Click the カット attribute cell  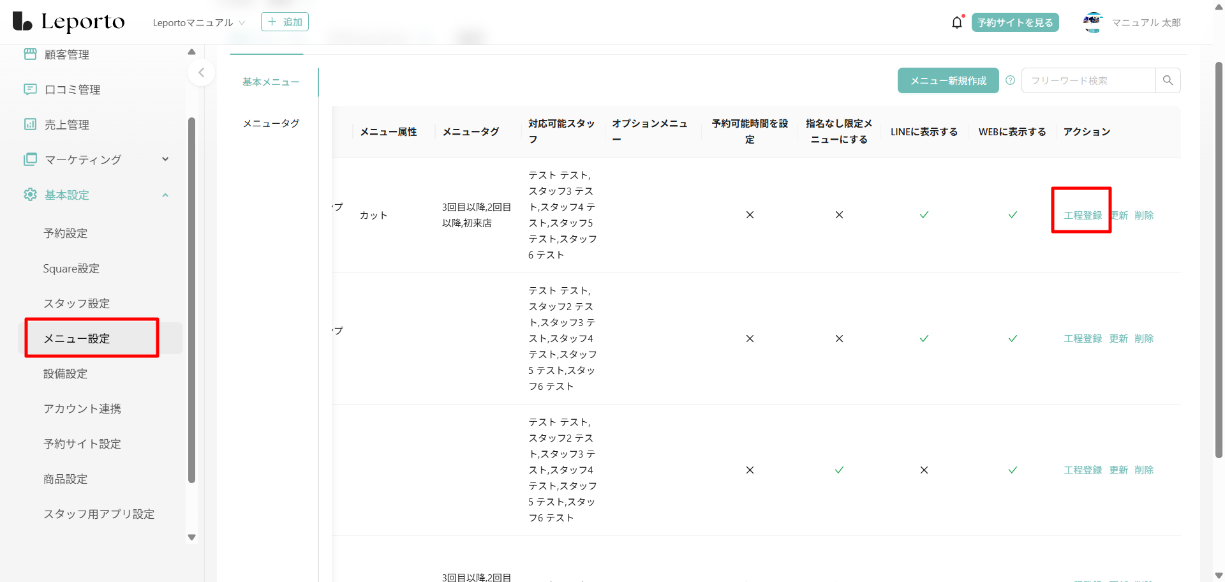pyautogui.click(x=373, y=215)
